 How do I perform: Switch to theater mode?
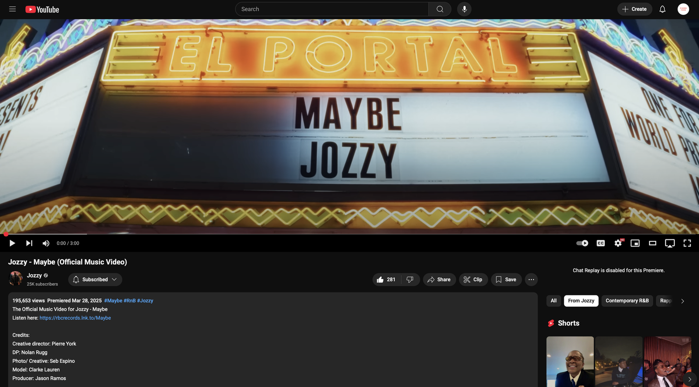pos(652,243)
